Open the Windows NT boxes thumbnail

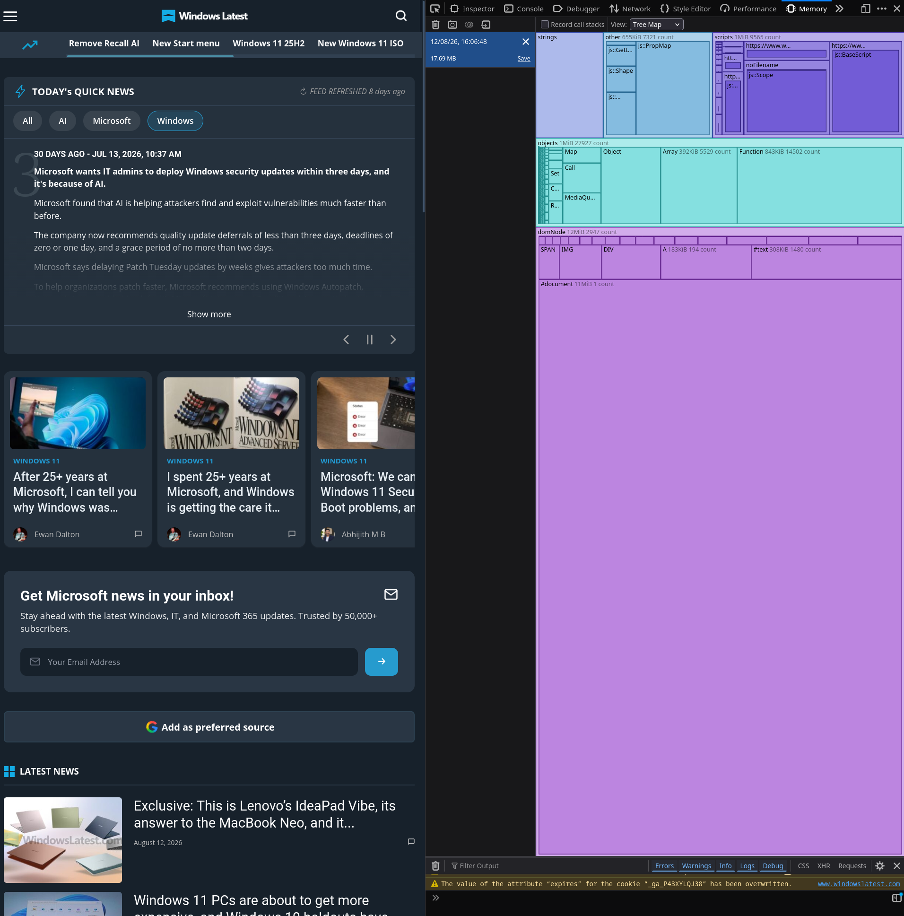(x=231, y=413)
